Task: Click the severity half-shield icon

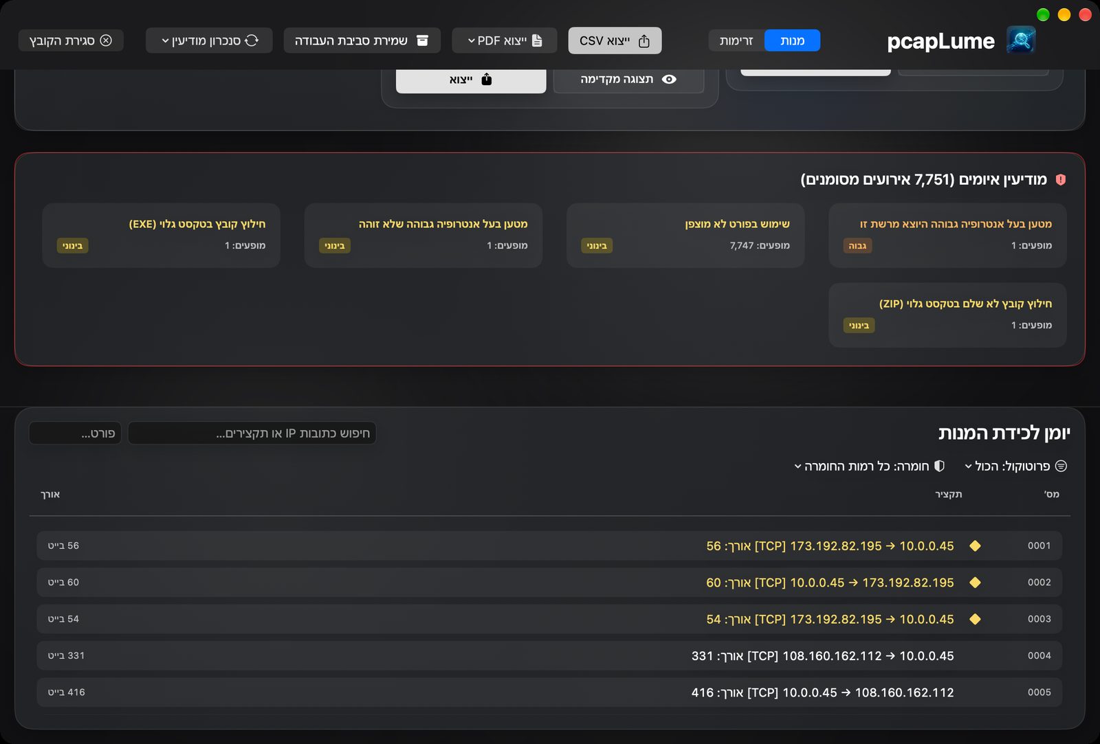Action: 939,466
